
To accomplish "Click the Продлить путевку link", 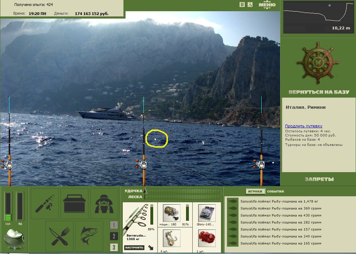I will point(303,126).
